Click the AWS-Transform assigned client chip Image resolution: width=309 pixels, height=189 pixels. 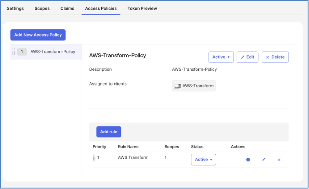tap(194, 86)
